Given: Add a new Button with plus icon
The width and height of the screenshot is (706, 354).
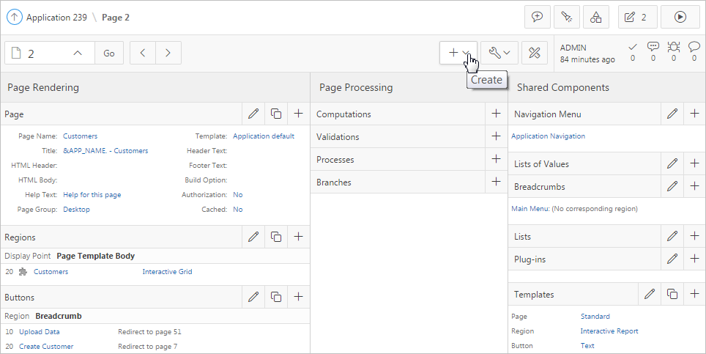Looking at the screenshot, I should [x=298, y=297].
